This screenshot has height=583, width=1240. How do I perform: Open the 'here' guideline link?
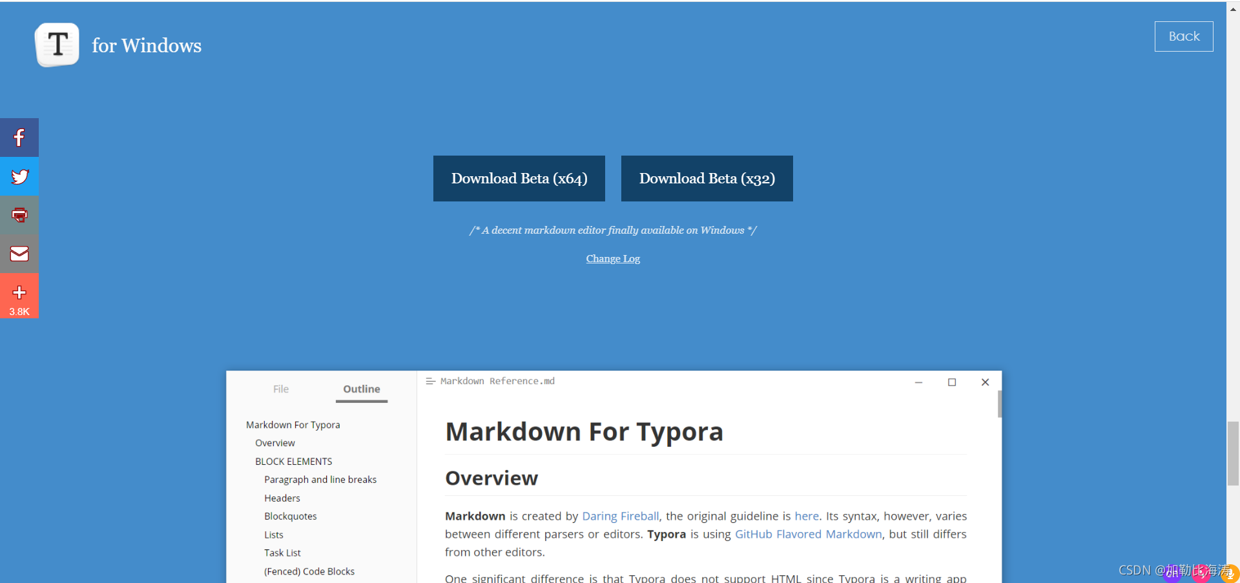[807, 516]
